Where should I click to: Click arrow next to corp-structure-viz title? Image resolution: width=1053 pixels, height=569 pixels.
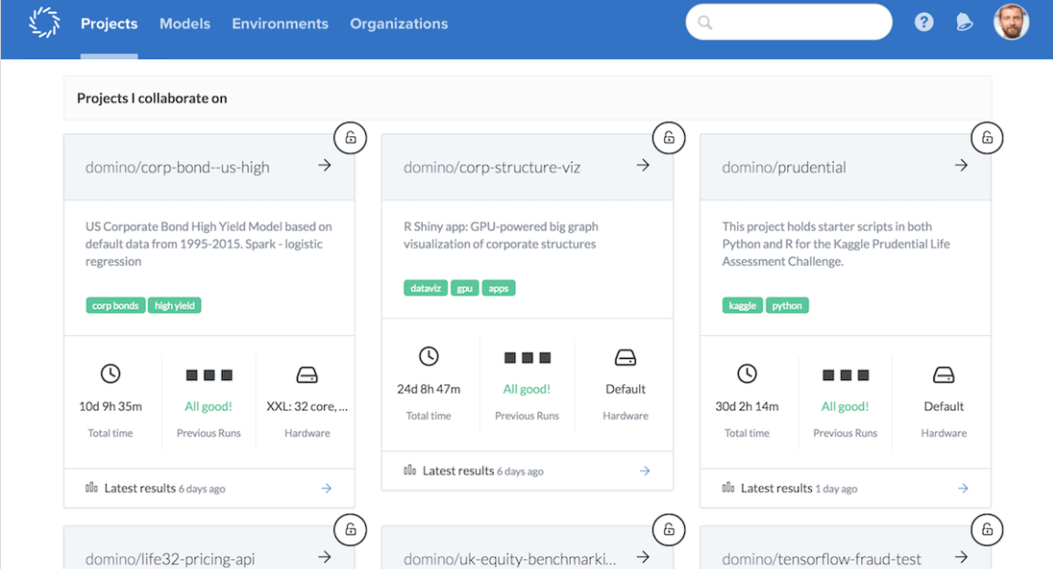643,165
